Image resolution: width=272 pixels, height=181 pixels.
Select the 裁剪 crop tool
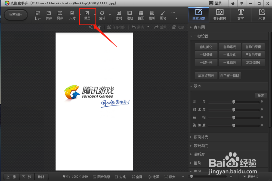pyautogui.click(x=87, y=15)
